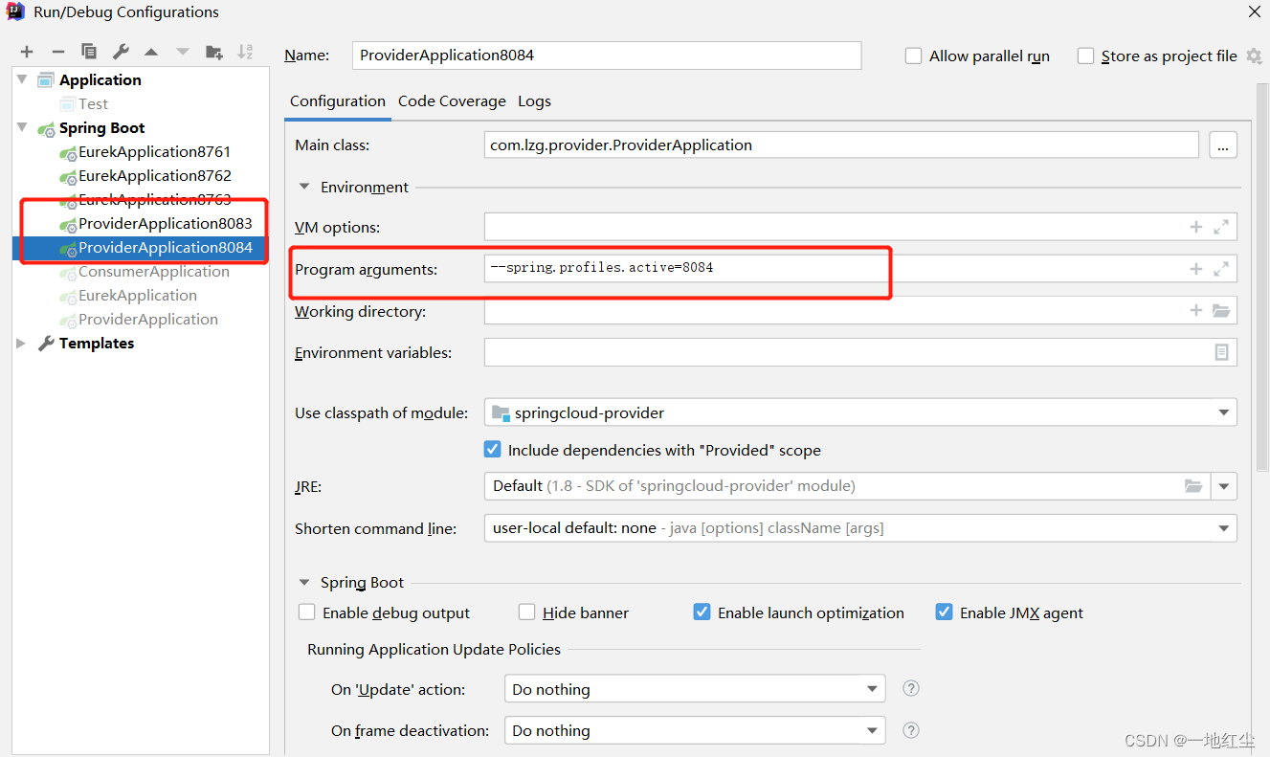Select EurekApplication greyed configuration
The image size is (1270, 757).
(x=138, y=295)
